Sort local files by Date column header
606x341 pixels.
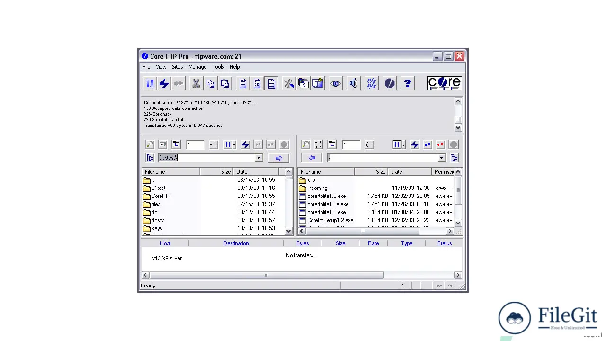pyautogui.click(x=256, y=172)
